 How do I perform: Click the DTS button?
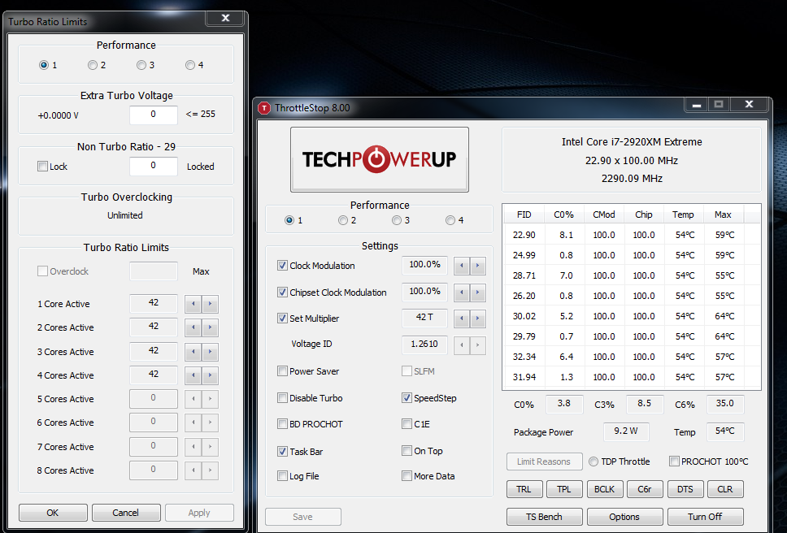point(685,489)
